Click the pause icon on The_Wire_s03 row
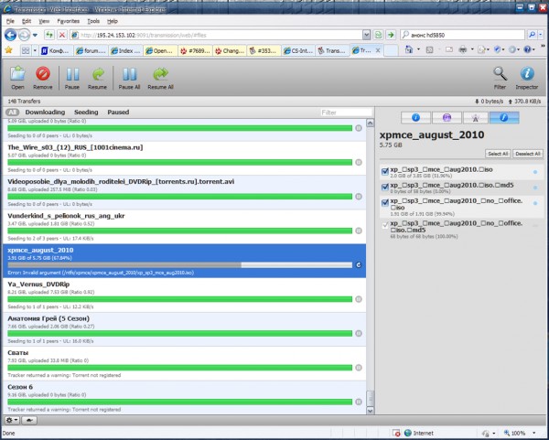 click(x=359, y=162)
